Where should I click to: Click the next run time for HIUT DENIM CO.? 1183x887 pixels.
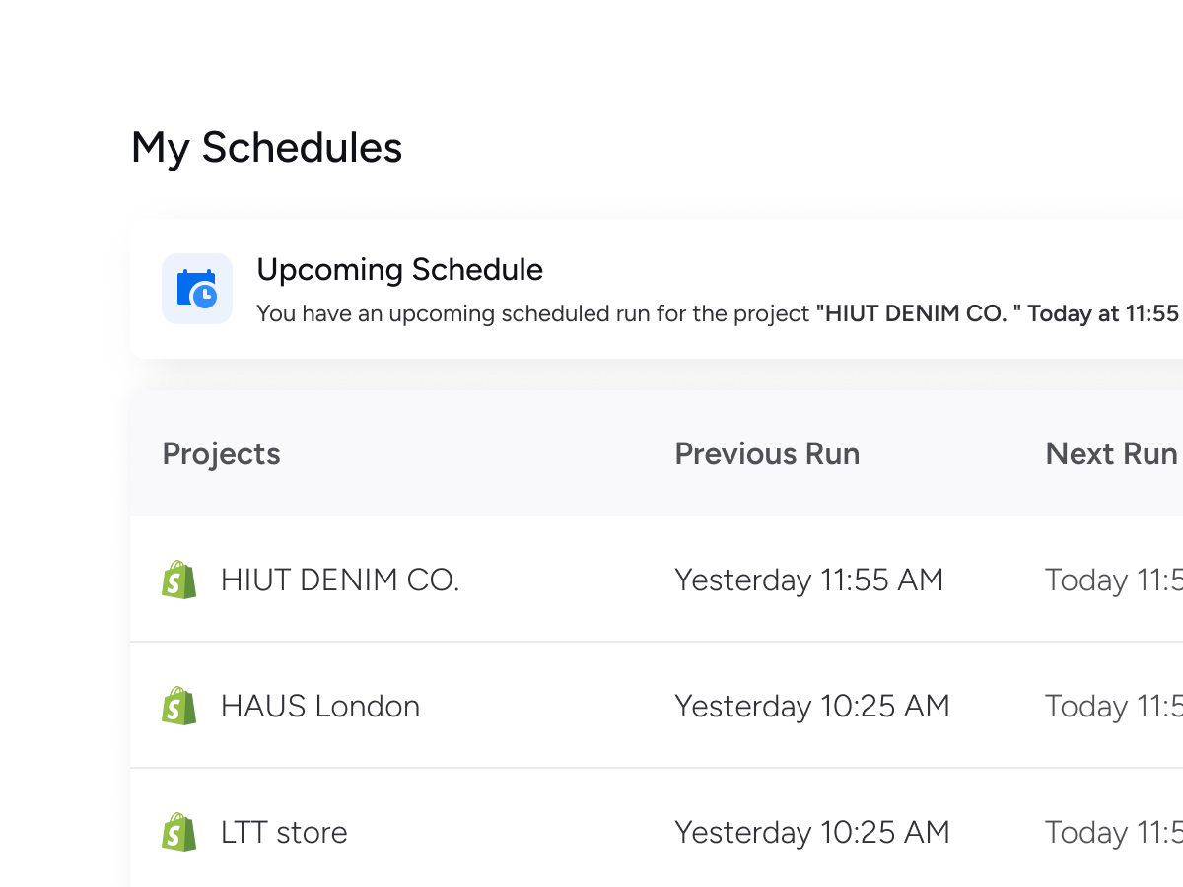[x=1114, y=580]
